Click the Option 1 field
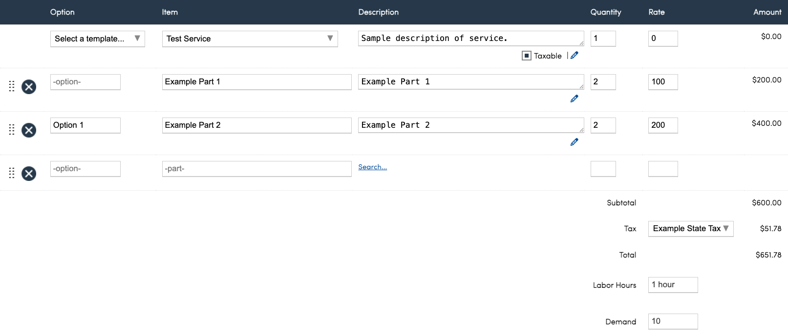The width and height of the screenshot is (788, 336). coord(85,125)
